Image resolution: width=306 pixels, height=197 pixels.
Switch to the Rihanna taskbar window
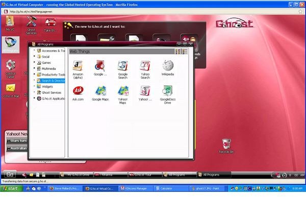pos(111,175)
